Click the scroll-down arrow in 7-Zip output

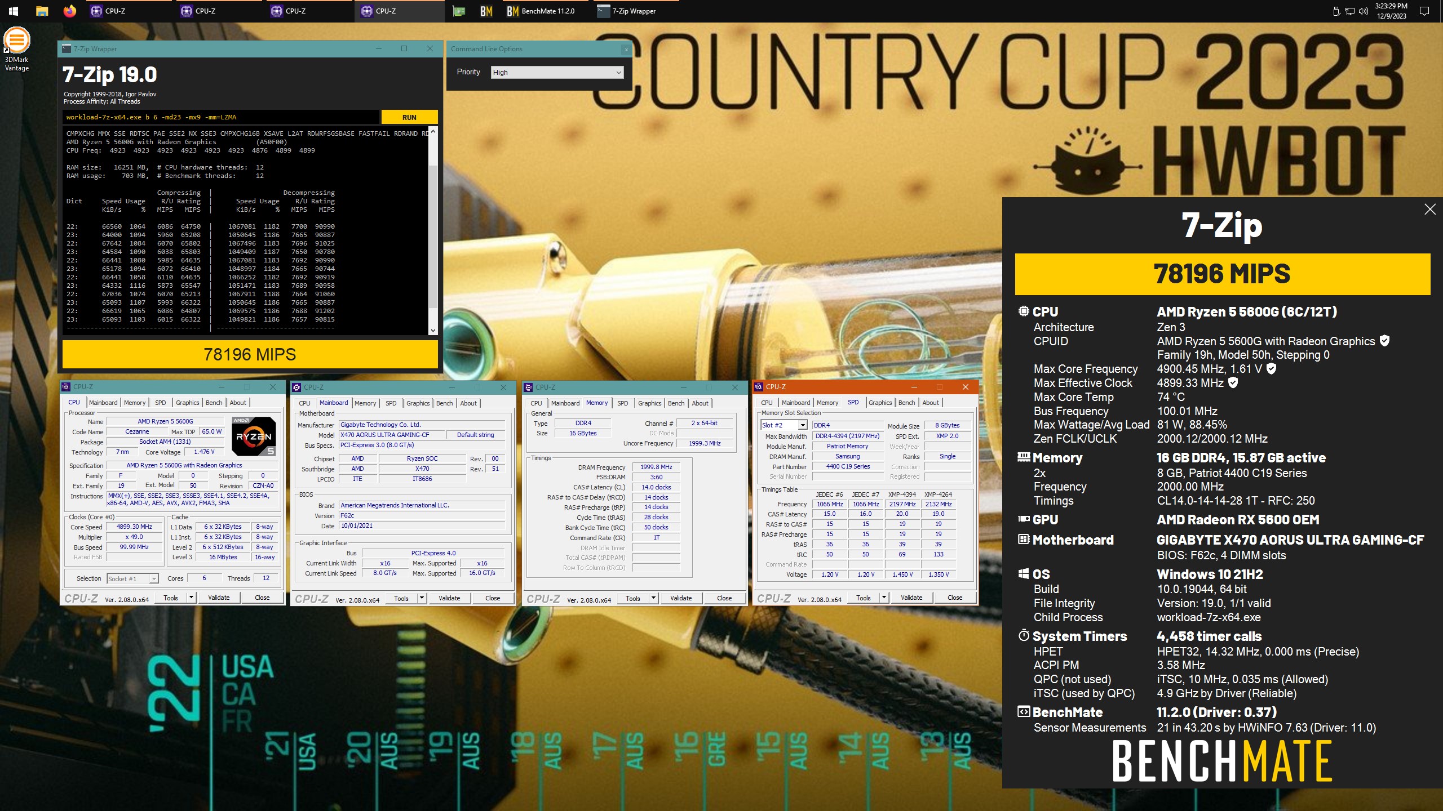point(433,331)
